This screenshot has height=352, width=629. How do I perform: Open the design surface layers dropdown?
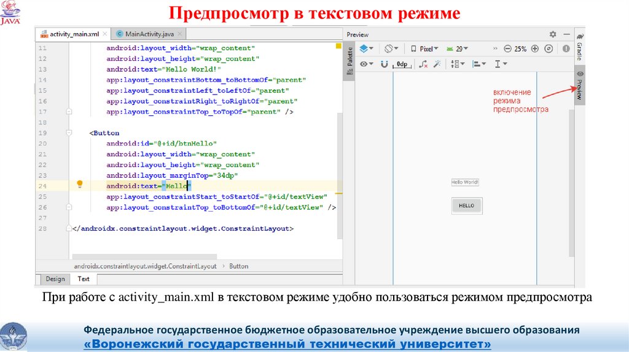point(365,48)
